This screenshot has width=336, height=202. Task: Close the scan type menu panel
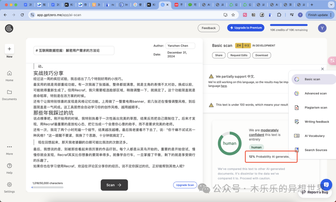point(322,69)
